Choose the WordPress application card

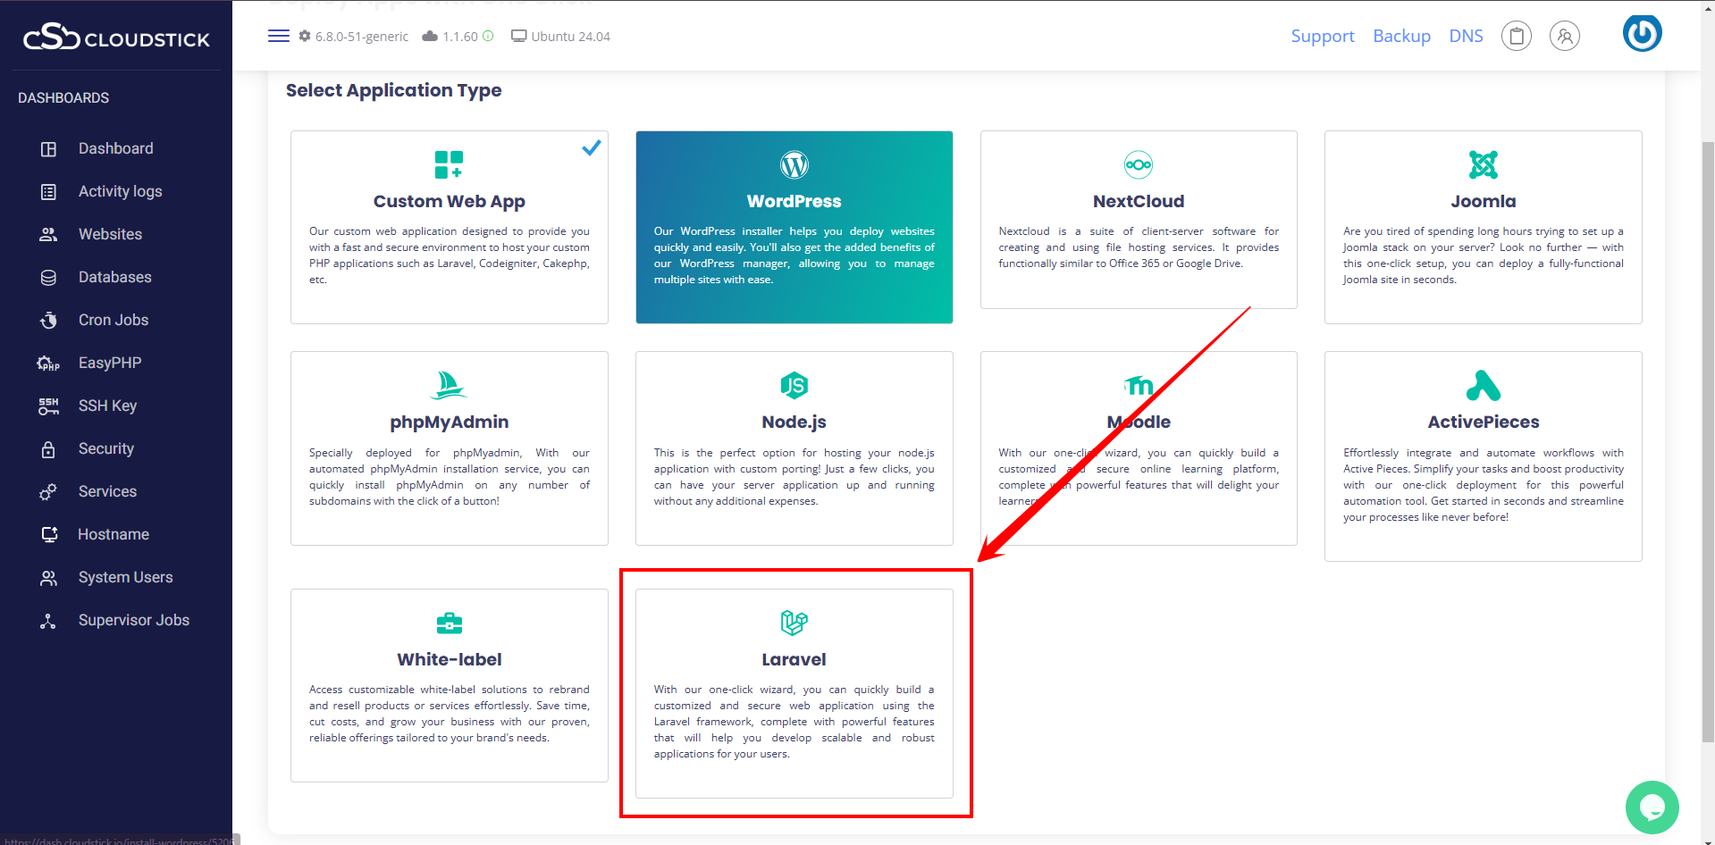tap(794, 227)
